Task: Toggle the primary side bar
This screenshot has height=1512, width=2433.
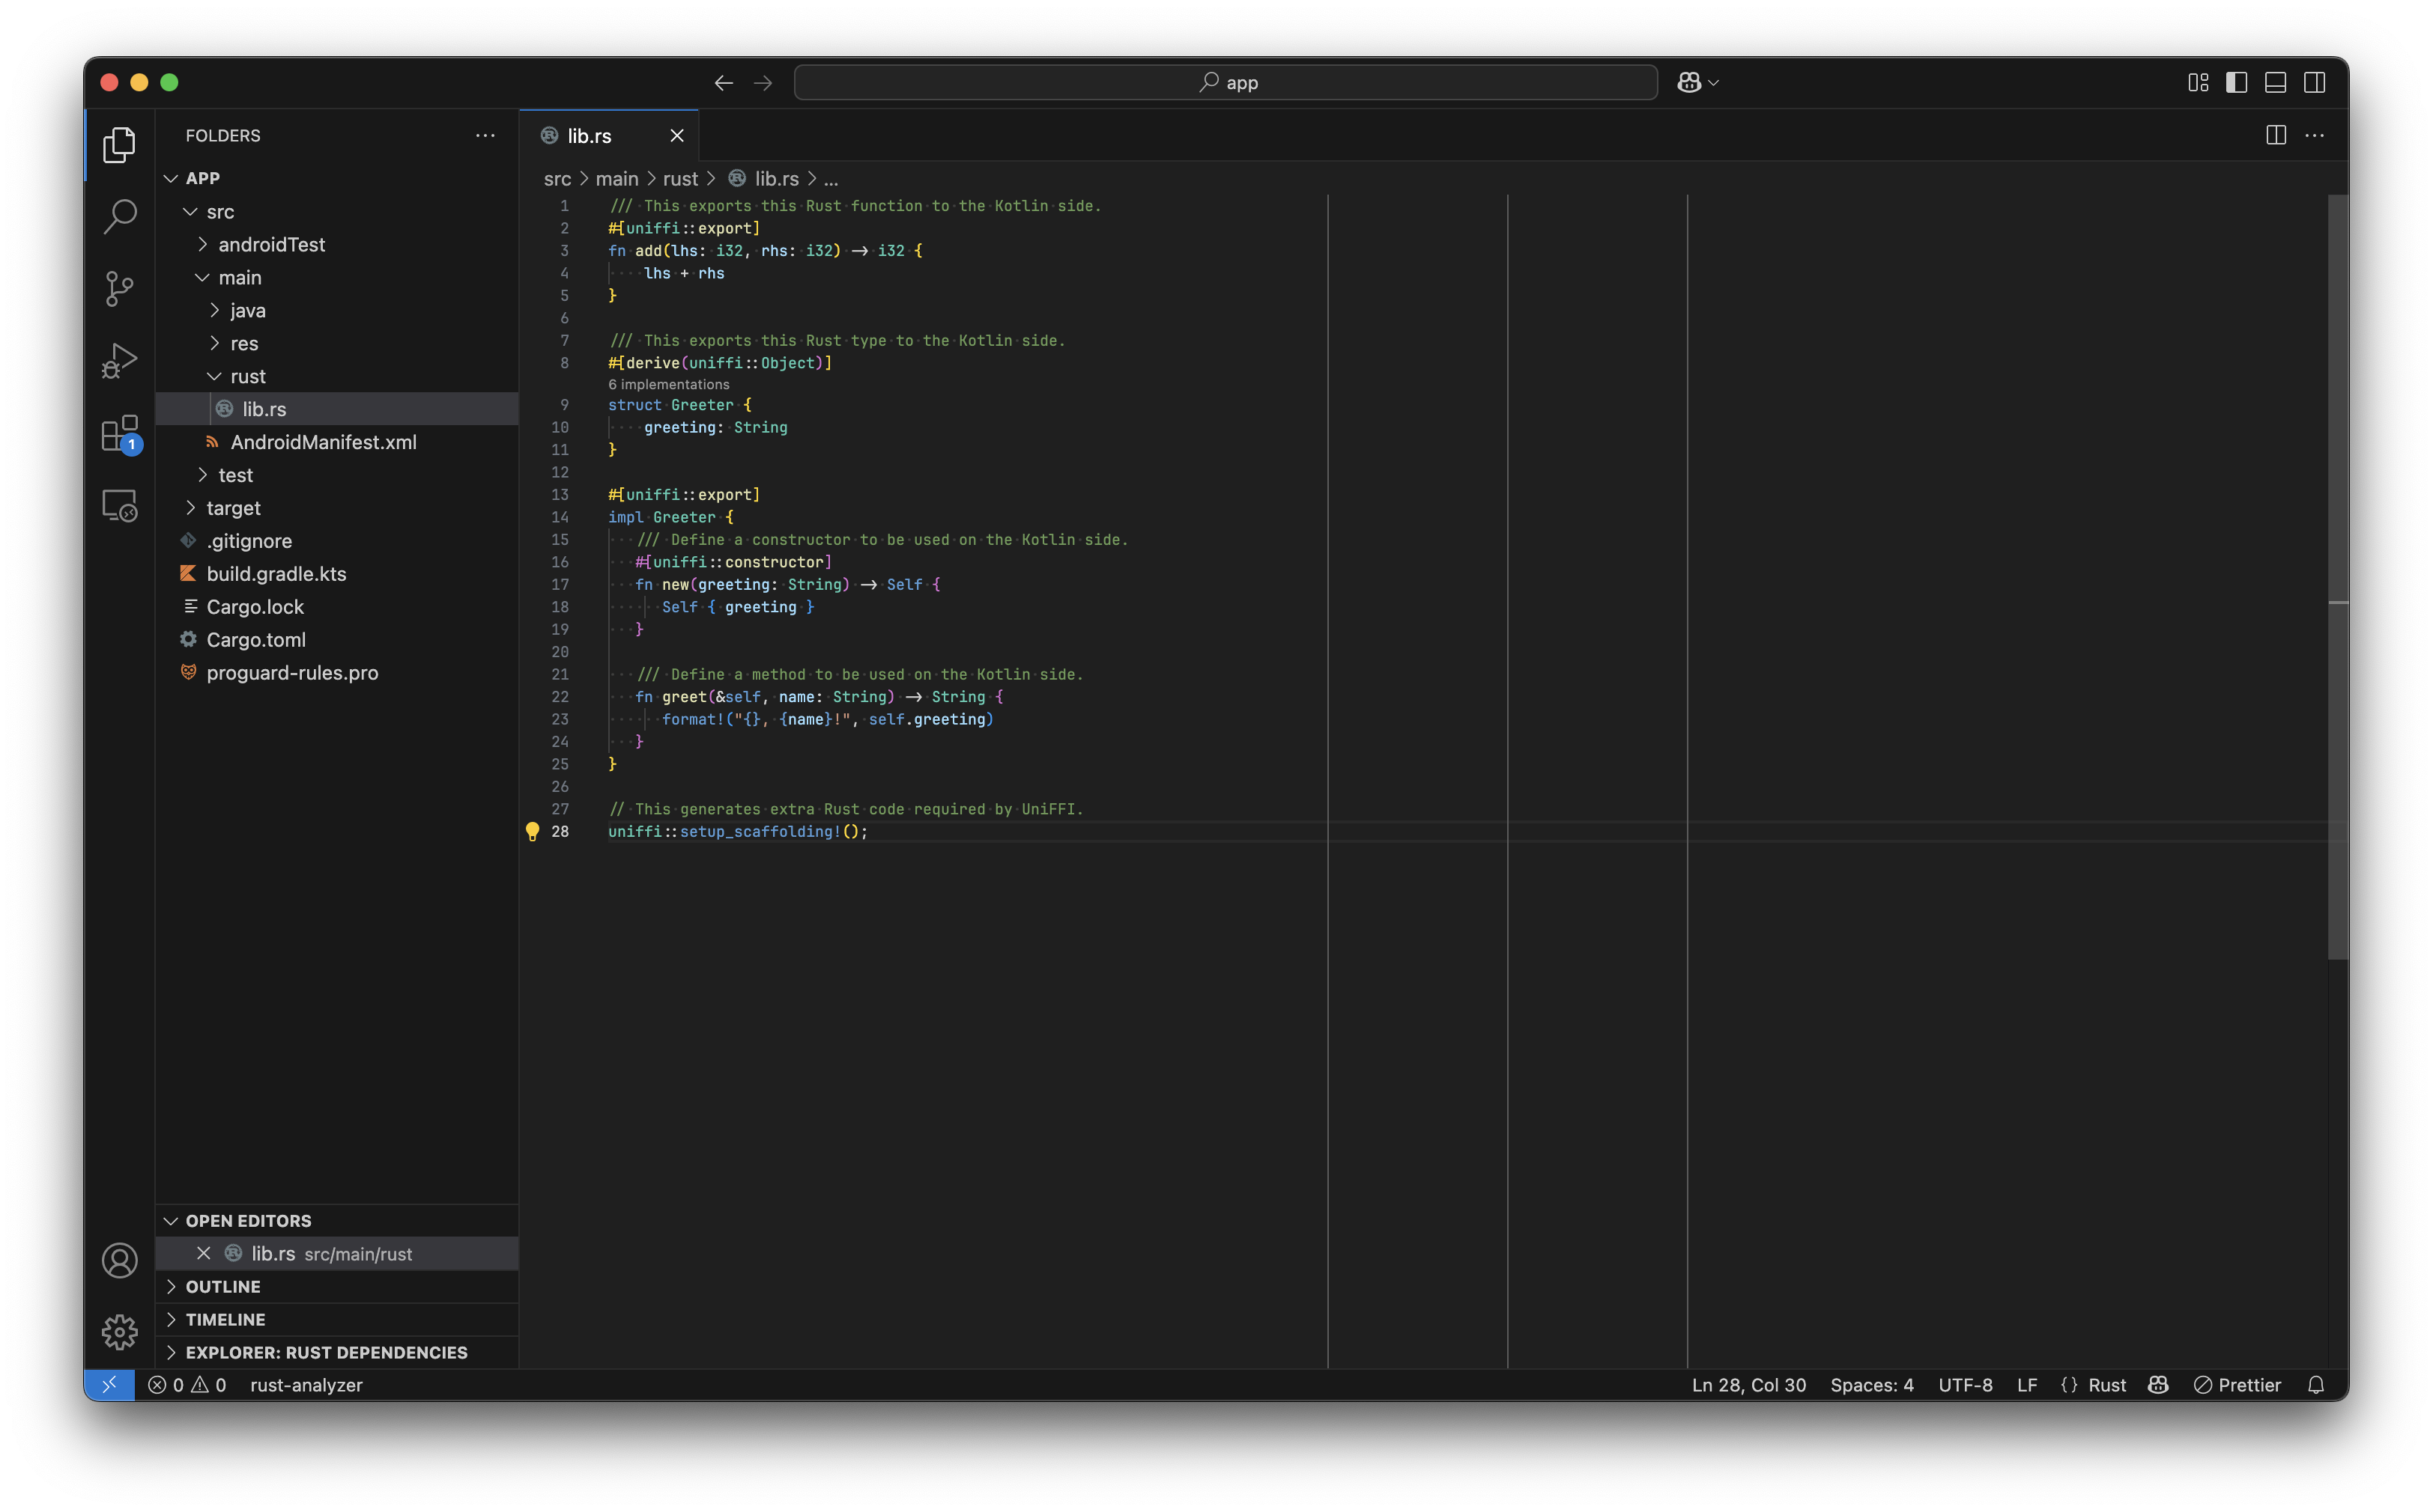Action: (x=2237, y=82)
